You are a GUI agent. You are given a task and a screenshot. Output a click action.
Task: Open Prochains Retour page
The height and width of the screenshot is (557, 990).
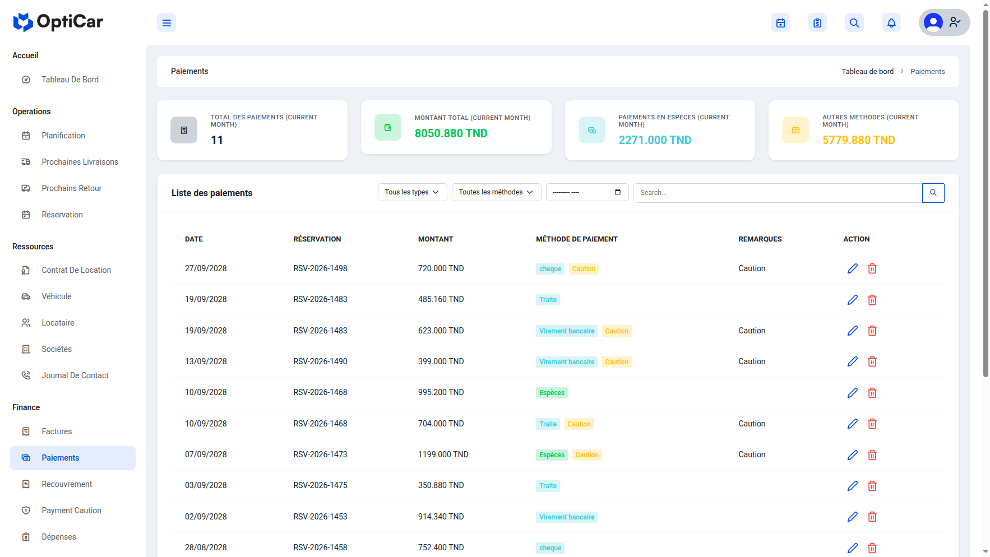pos(73,188)
